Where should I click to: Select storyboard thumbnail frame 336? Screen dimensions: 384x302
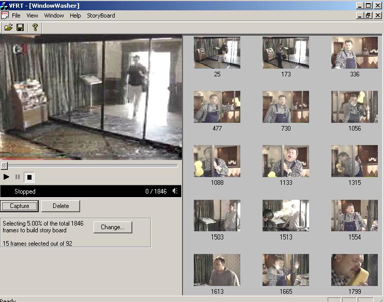click(355, 53)
